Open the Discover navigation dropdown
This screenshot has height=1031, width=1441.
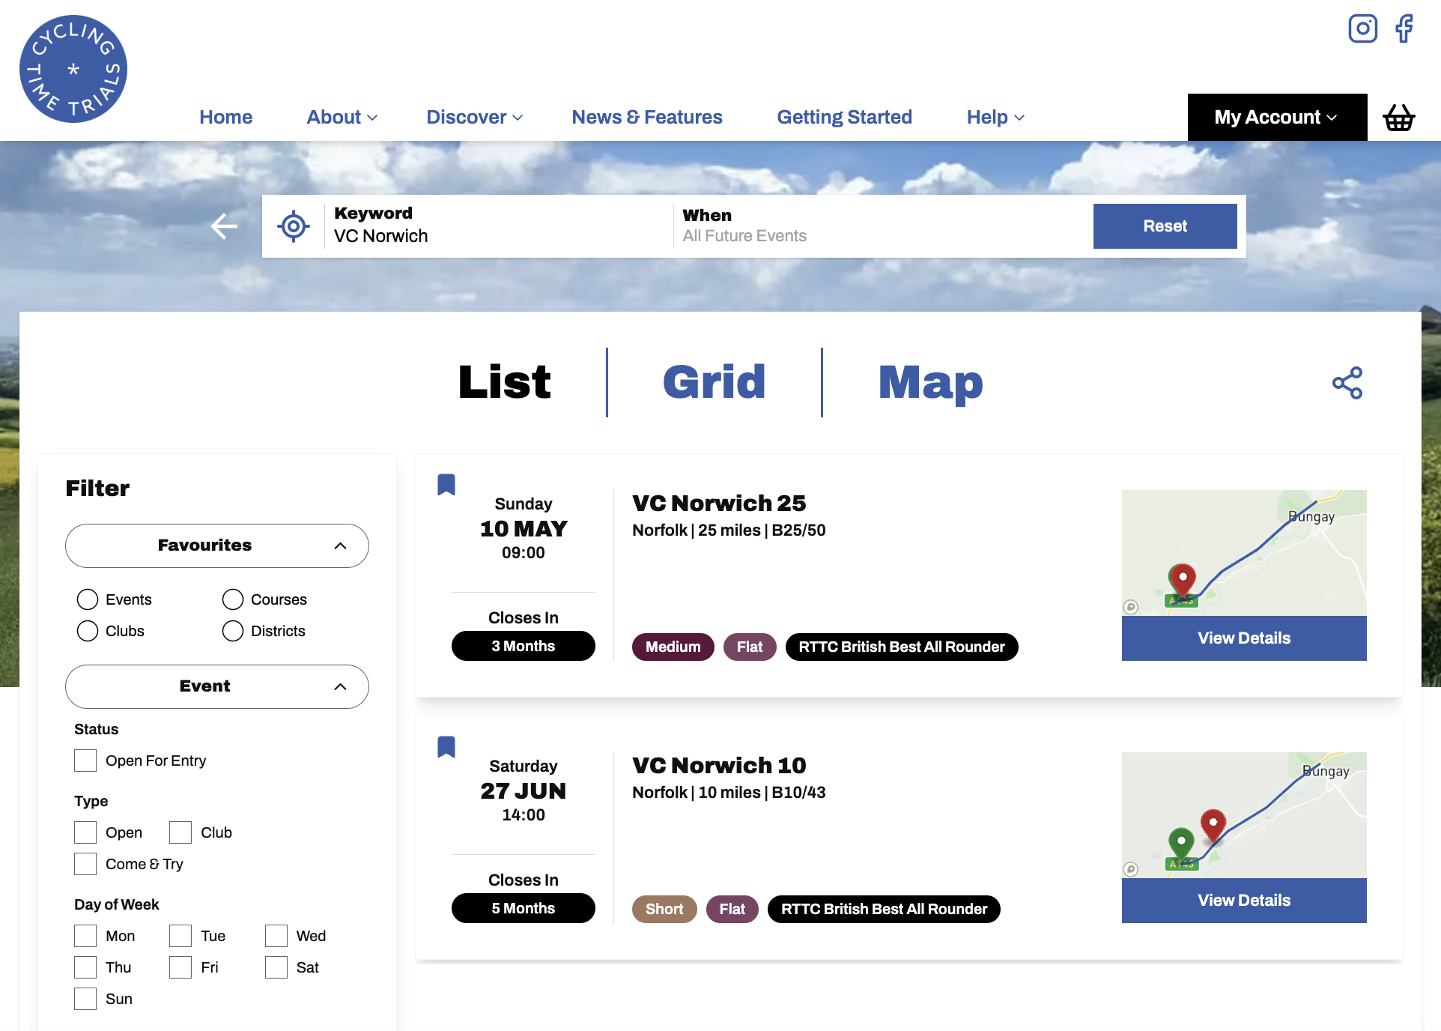click(x=474, y=118)
